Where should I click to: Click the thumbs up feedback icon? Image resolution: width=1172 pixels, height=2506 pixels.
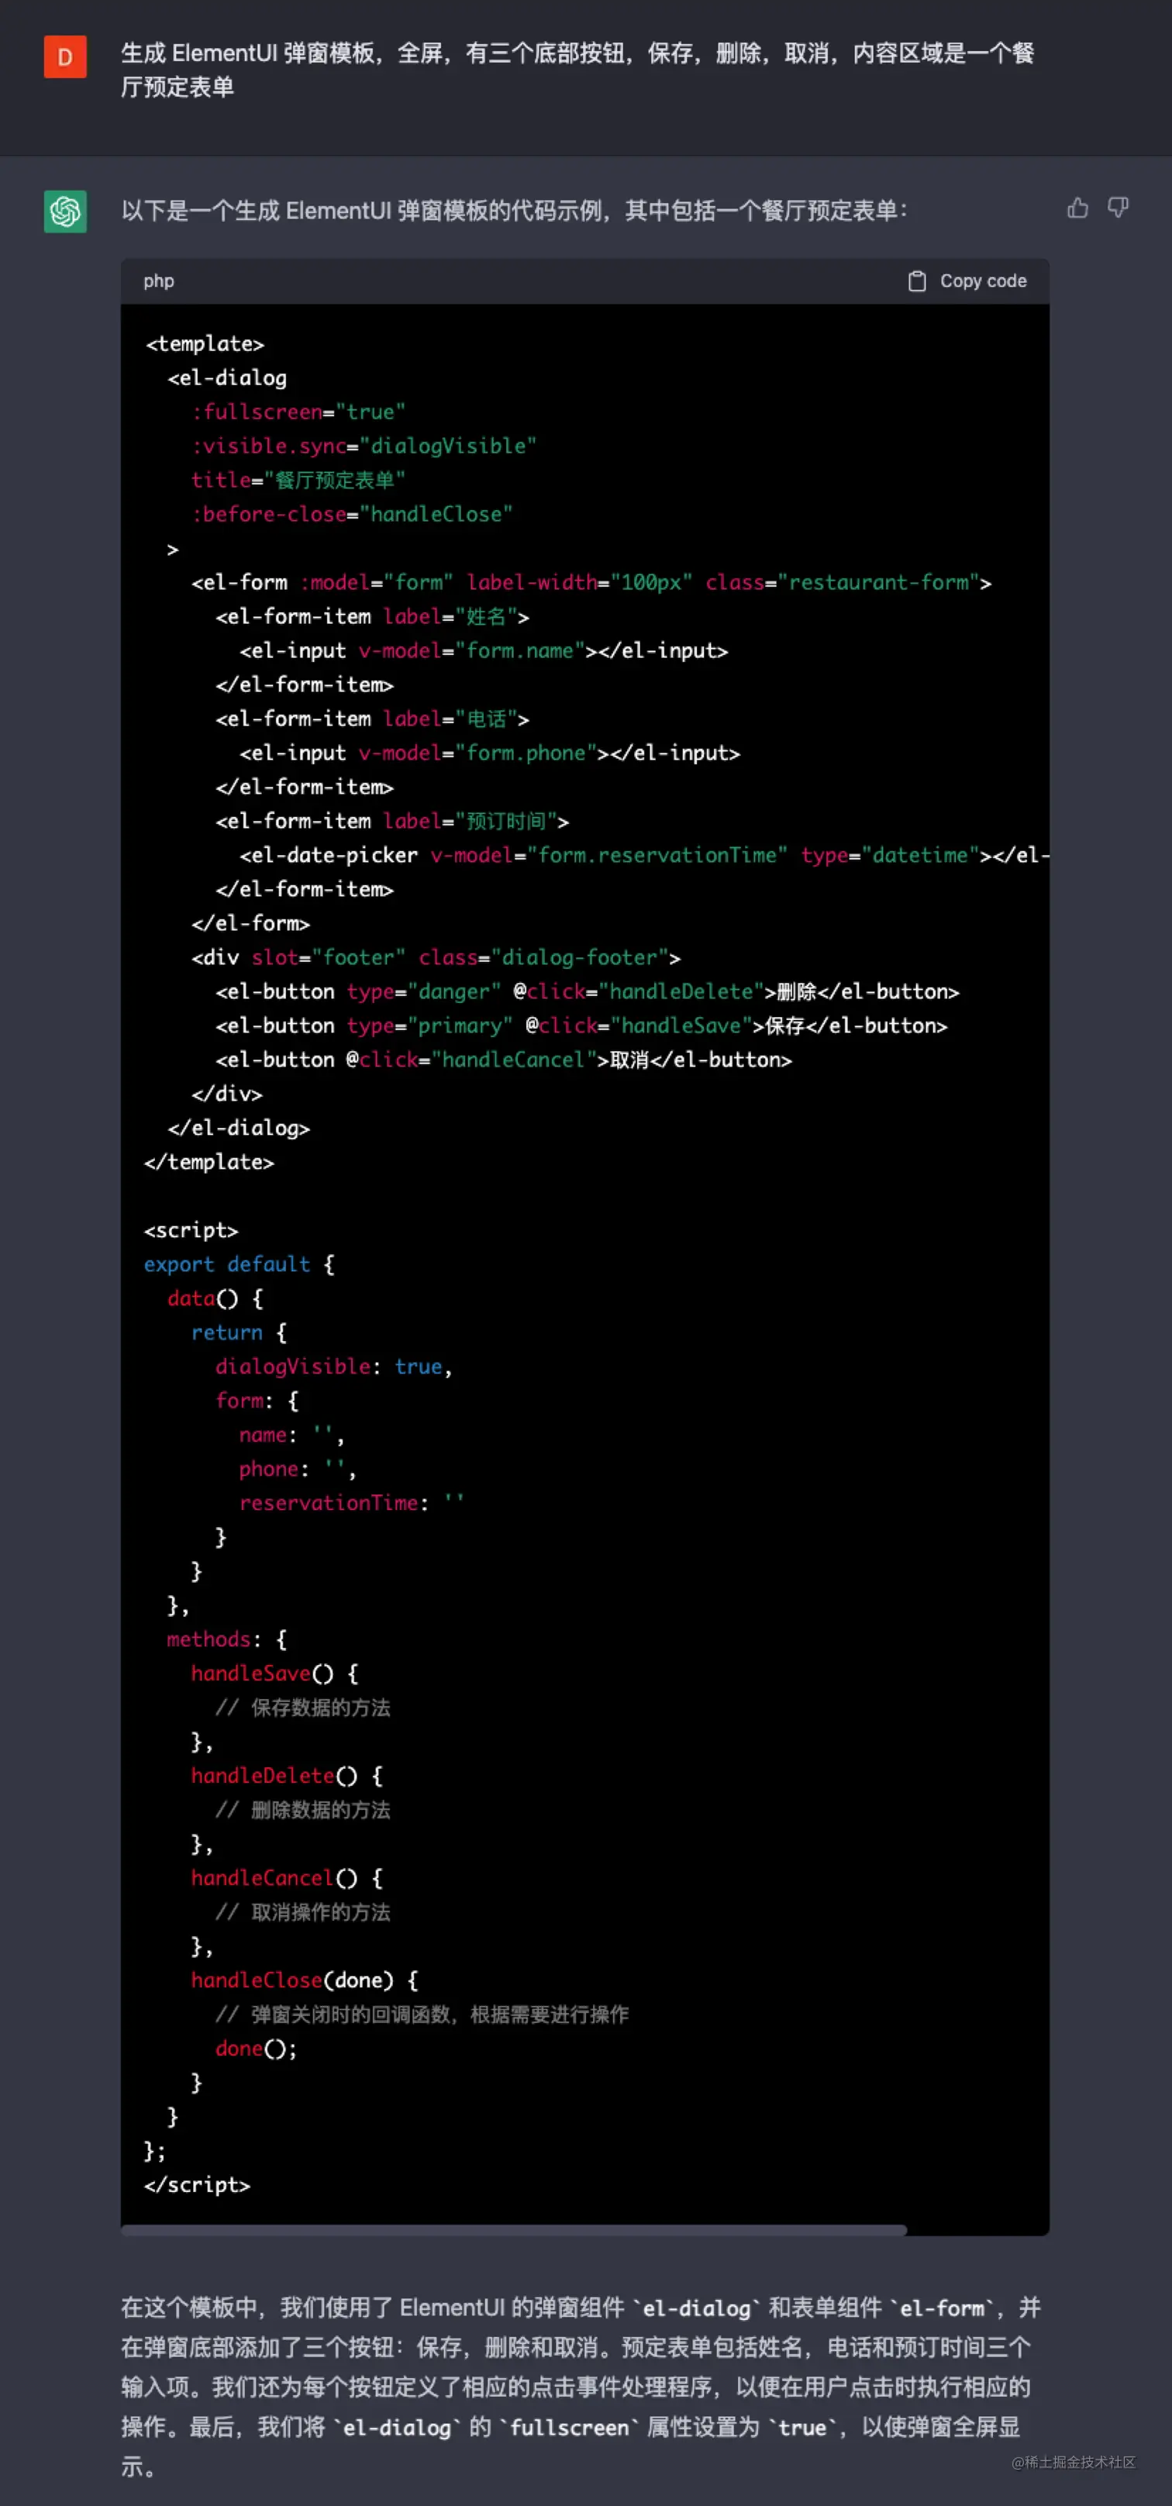(1077, 207)
